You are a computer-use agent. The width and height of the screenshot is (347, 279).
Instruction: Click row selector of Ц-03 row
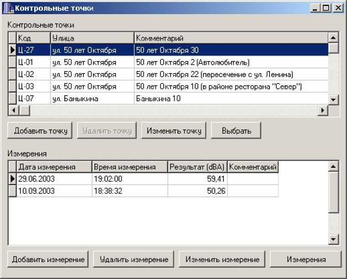[12, 86]
